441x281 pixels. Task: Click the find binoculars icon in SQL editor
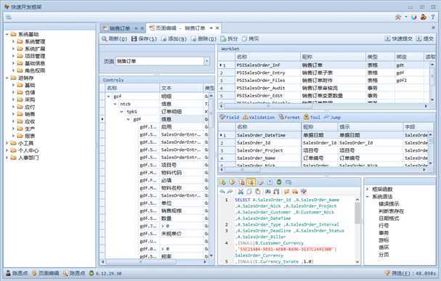[x=268, y=192]
